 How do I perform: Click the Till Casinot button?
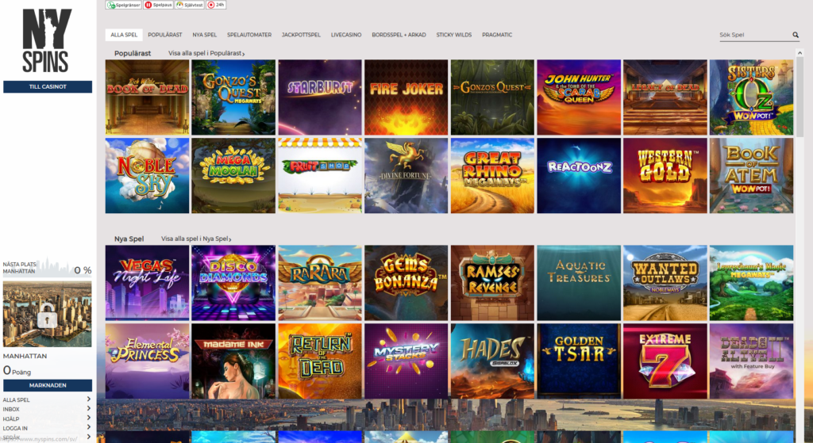48,86
